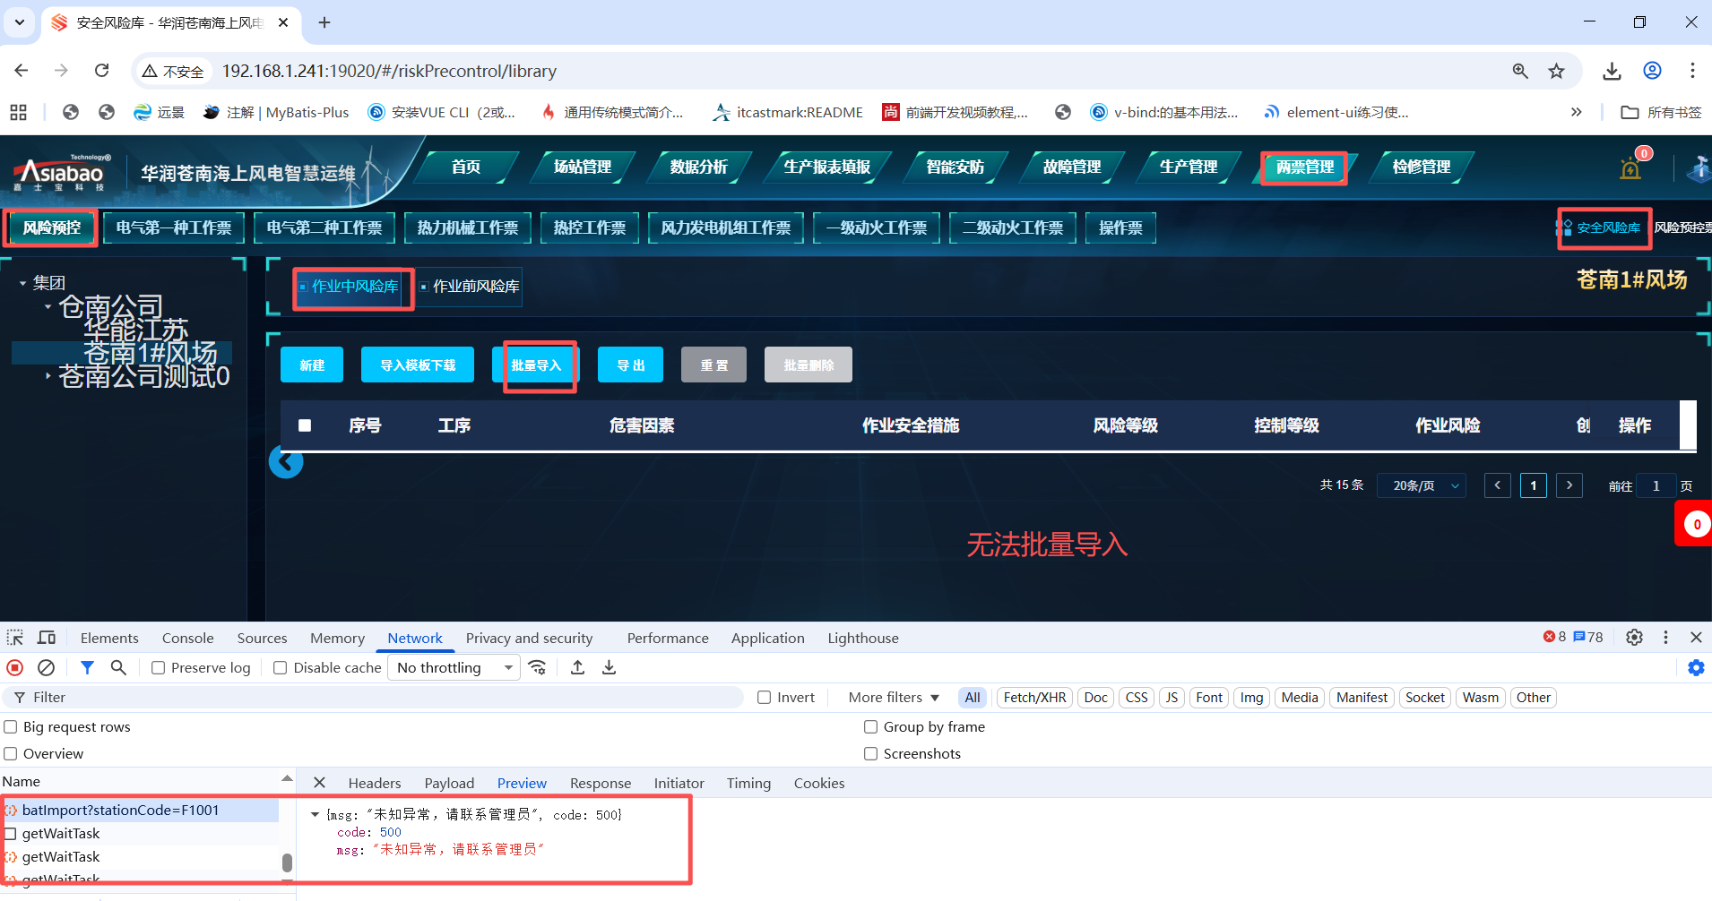
Task: Open the No throttling dropdown
Action: pos(454,668)
